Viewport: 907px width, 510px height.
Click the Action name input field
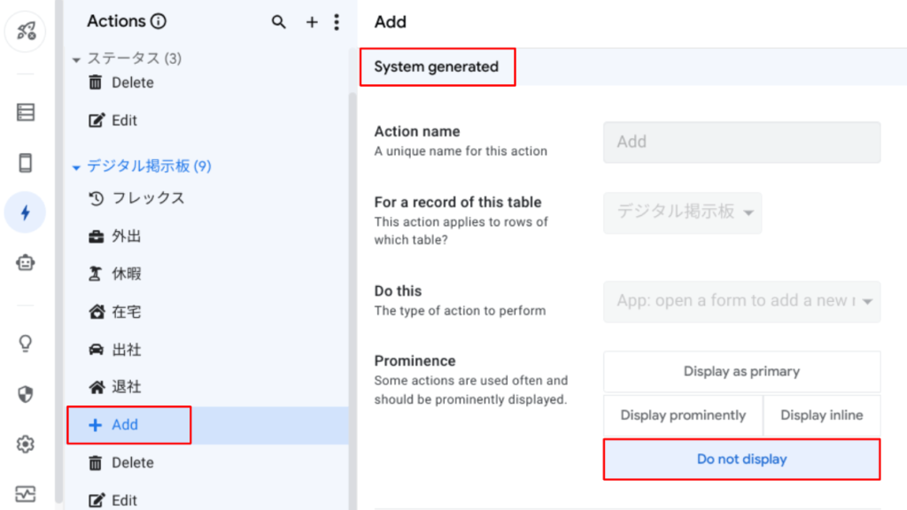point(741,143)
